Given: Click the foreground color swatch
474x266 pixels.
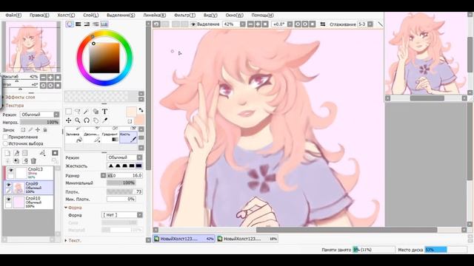Looking at the screenshot, I should (131, 112).
